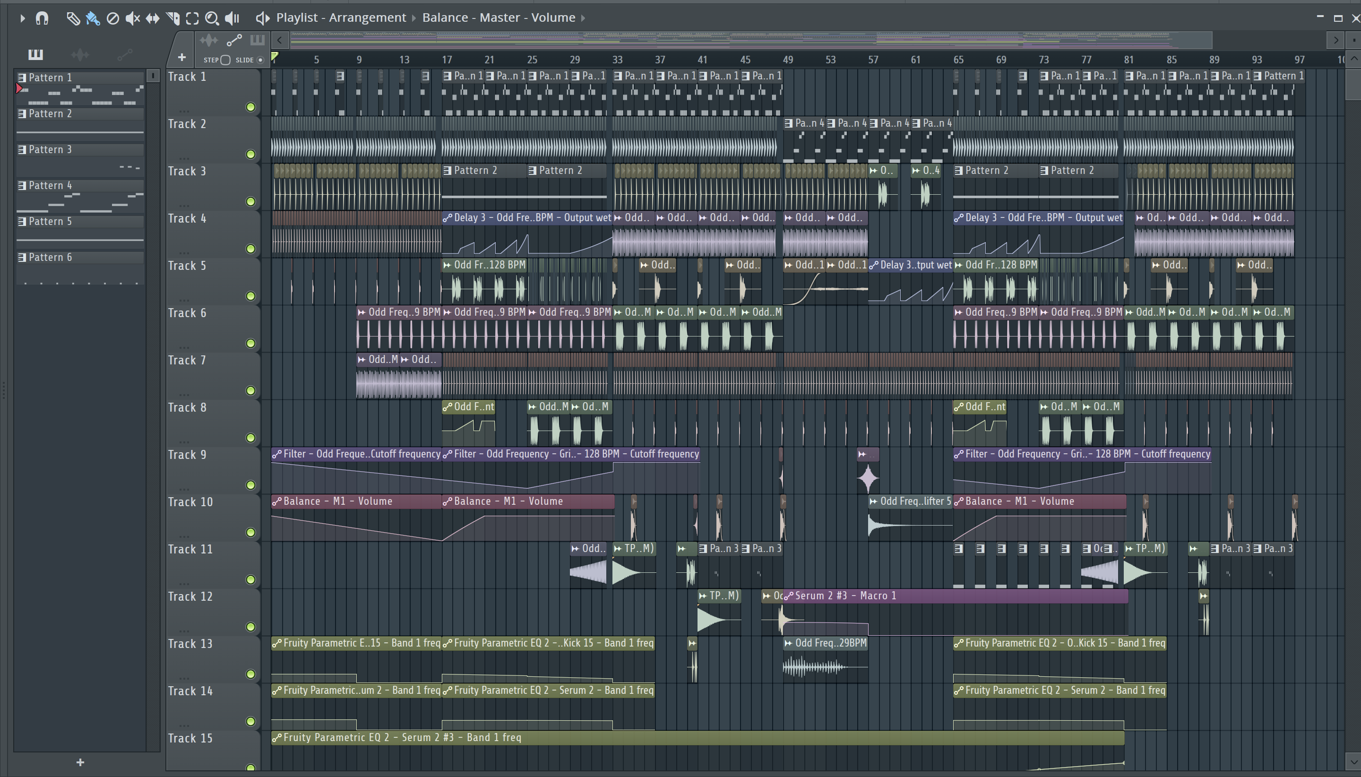Show audio clips in the picker panel

tap(80, 54)
